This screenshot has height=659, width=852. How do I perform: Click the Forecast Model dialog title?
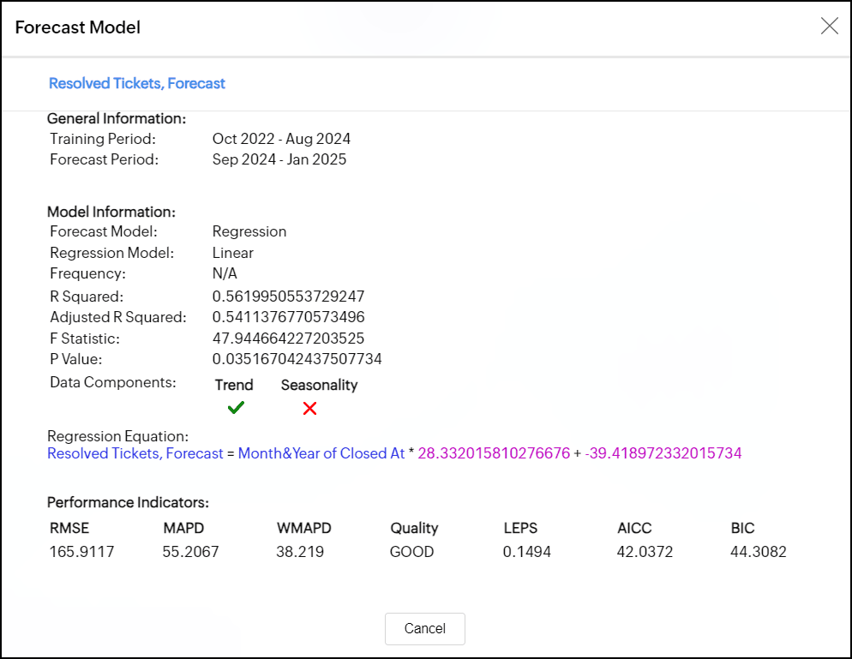click(78, 27)
